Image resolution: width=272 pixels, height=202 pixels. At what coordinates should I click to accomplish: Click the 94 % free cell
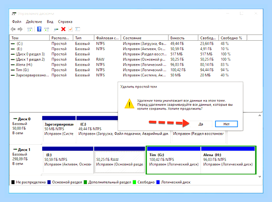pyautogui.click(x=225, y=70)
